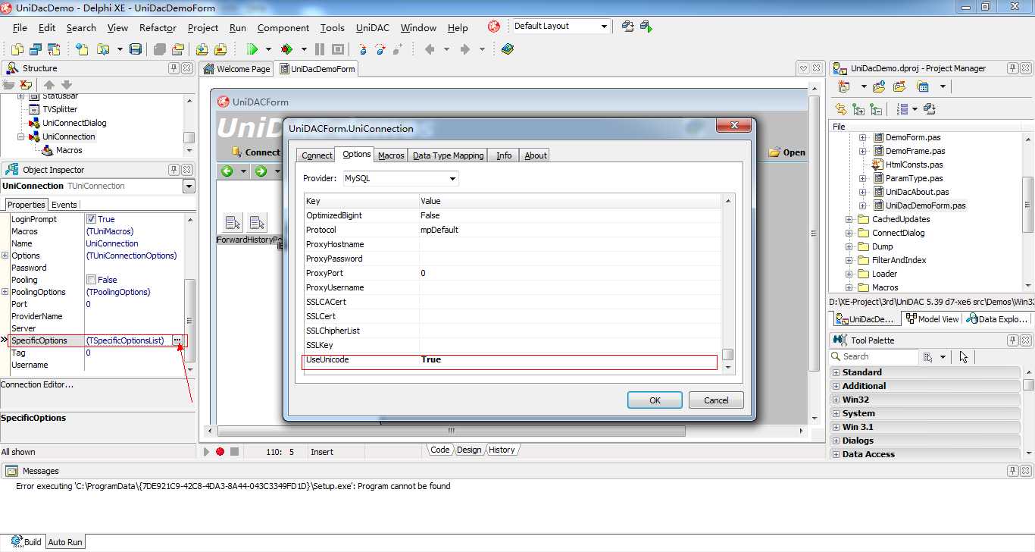Open the Refactor menu
The height and width of the screenshot is (552, 1035).
[158, 28]
